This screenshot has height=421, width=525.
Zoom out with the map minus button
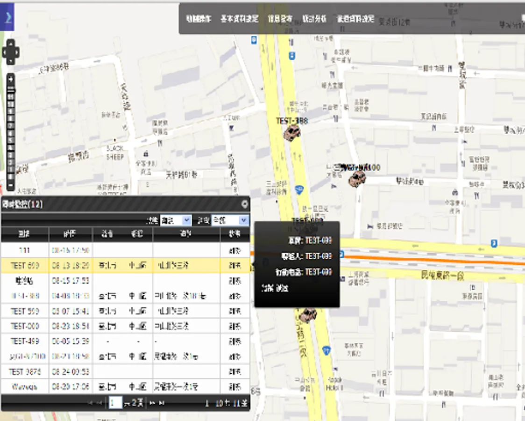[x=11, y=185]
